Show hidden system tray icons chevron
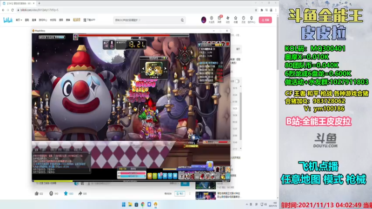 tap(247, 204)
